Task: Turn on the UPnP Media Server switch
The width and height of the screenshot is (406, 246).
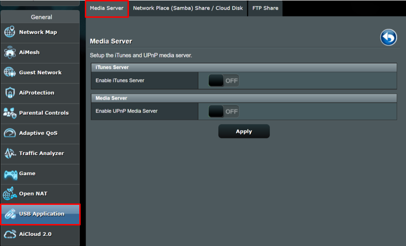Action: tap(224, 111)
